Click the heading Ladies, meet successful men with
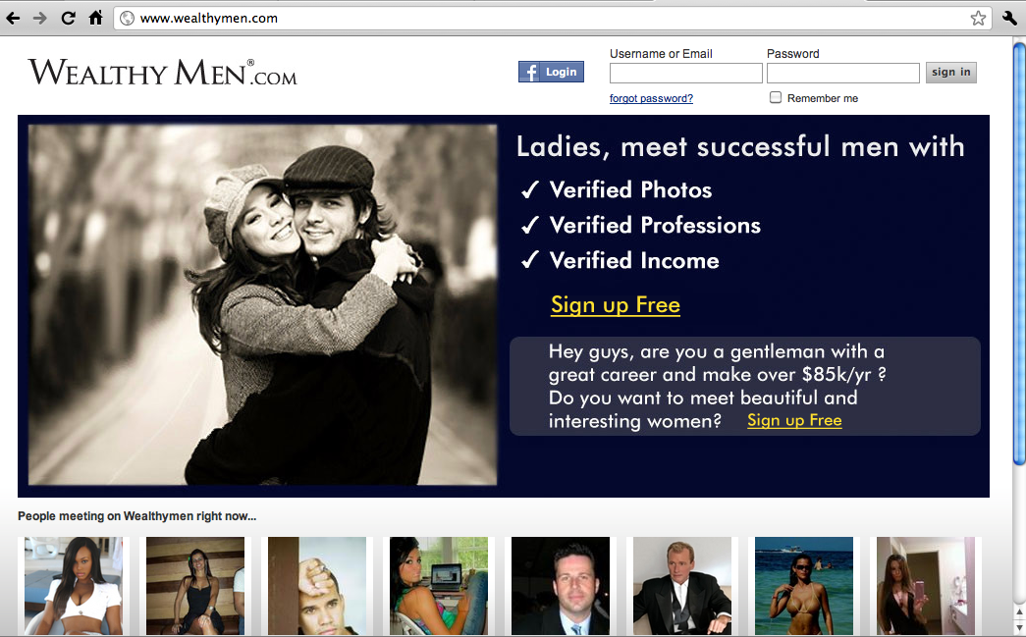 click(740, 146)
